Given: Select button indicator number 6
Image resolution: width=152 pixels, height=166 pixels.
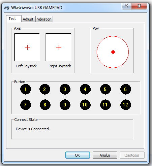Looking at the screenshot, I should pyautogui.click(x=126, y=89).
